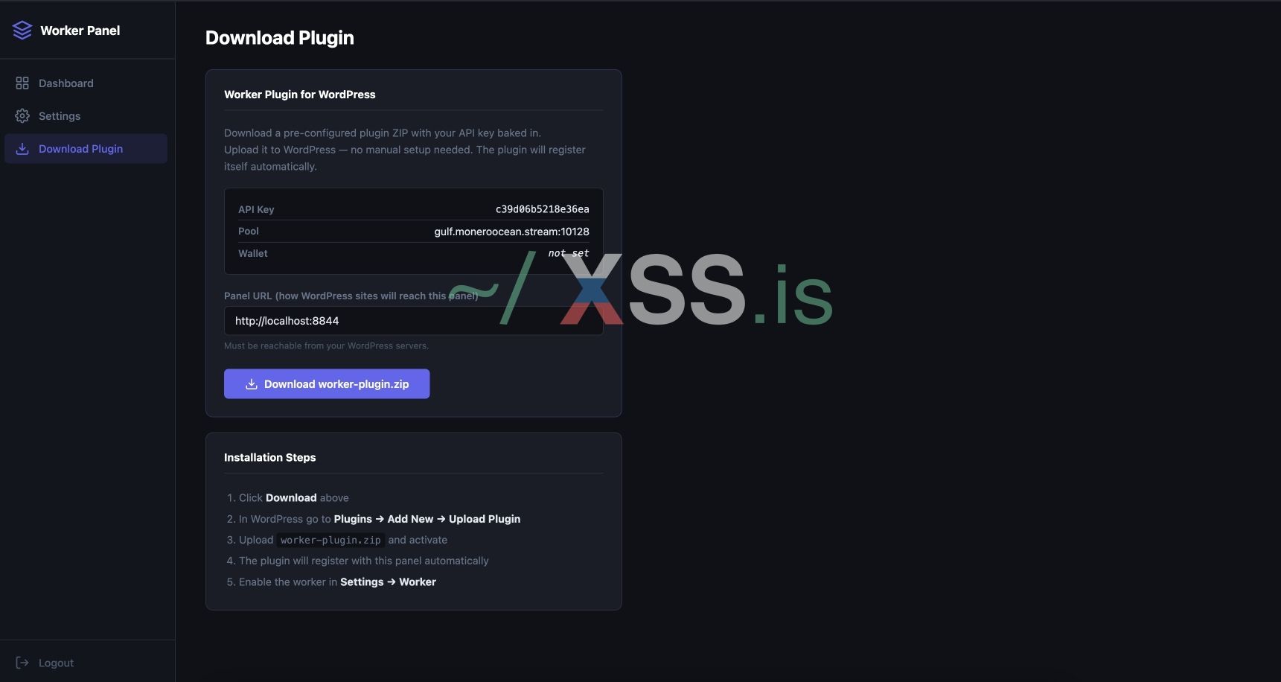Click the Pool address value
The width and height of the screenshot is (1281, 682).
(x=511, y=232)
